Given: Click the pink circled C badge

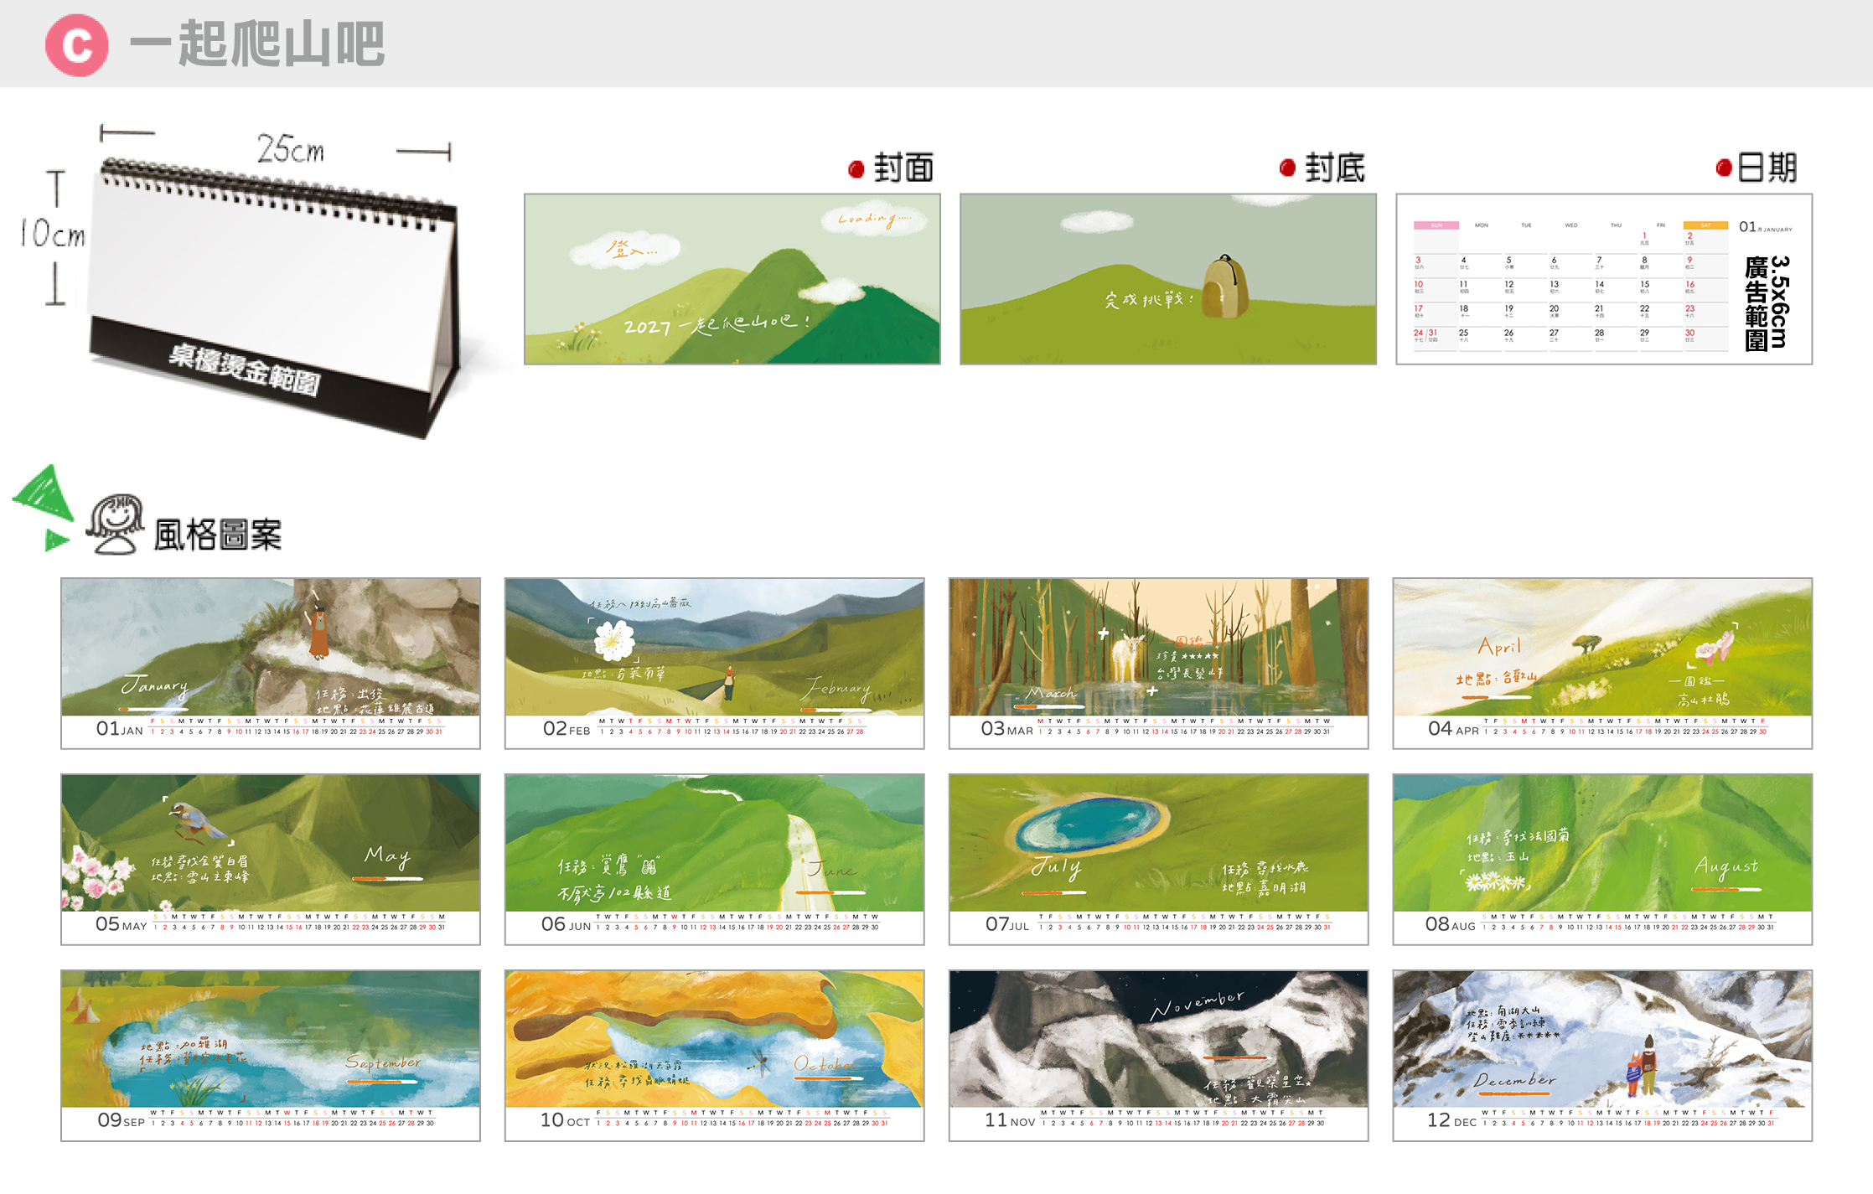Looking at the screenshot, I should click(76, 45).
